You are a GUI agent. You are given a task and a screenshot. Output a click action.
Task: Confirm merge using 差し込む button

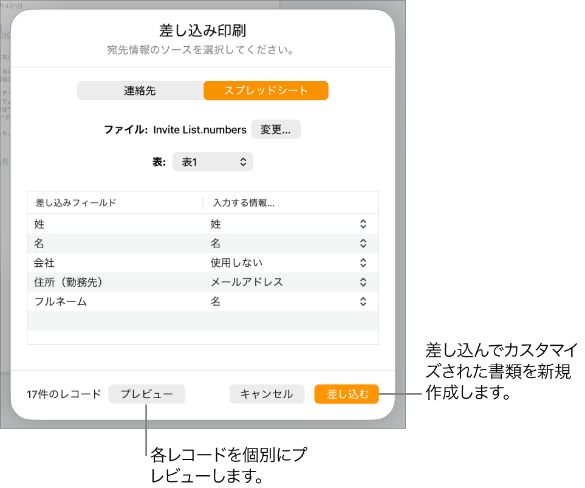tap(346, 394)
